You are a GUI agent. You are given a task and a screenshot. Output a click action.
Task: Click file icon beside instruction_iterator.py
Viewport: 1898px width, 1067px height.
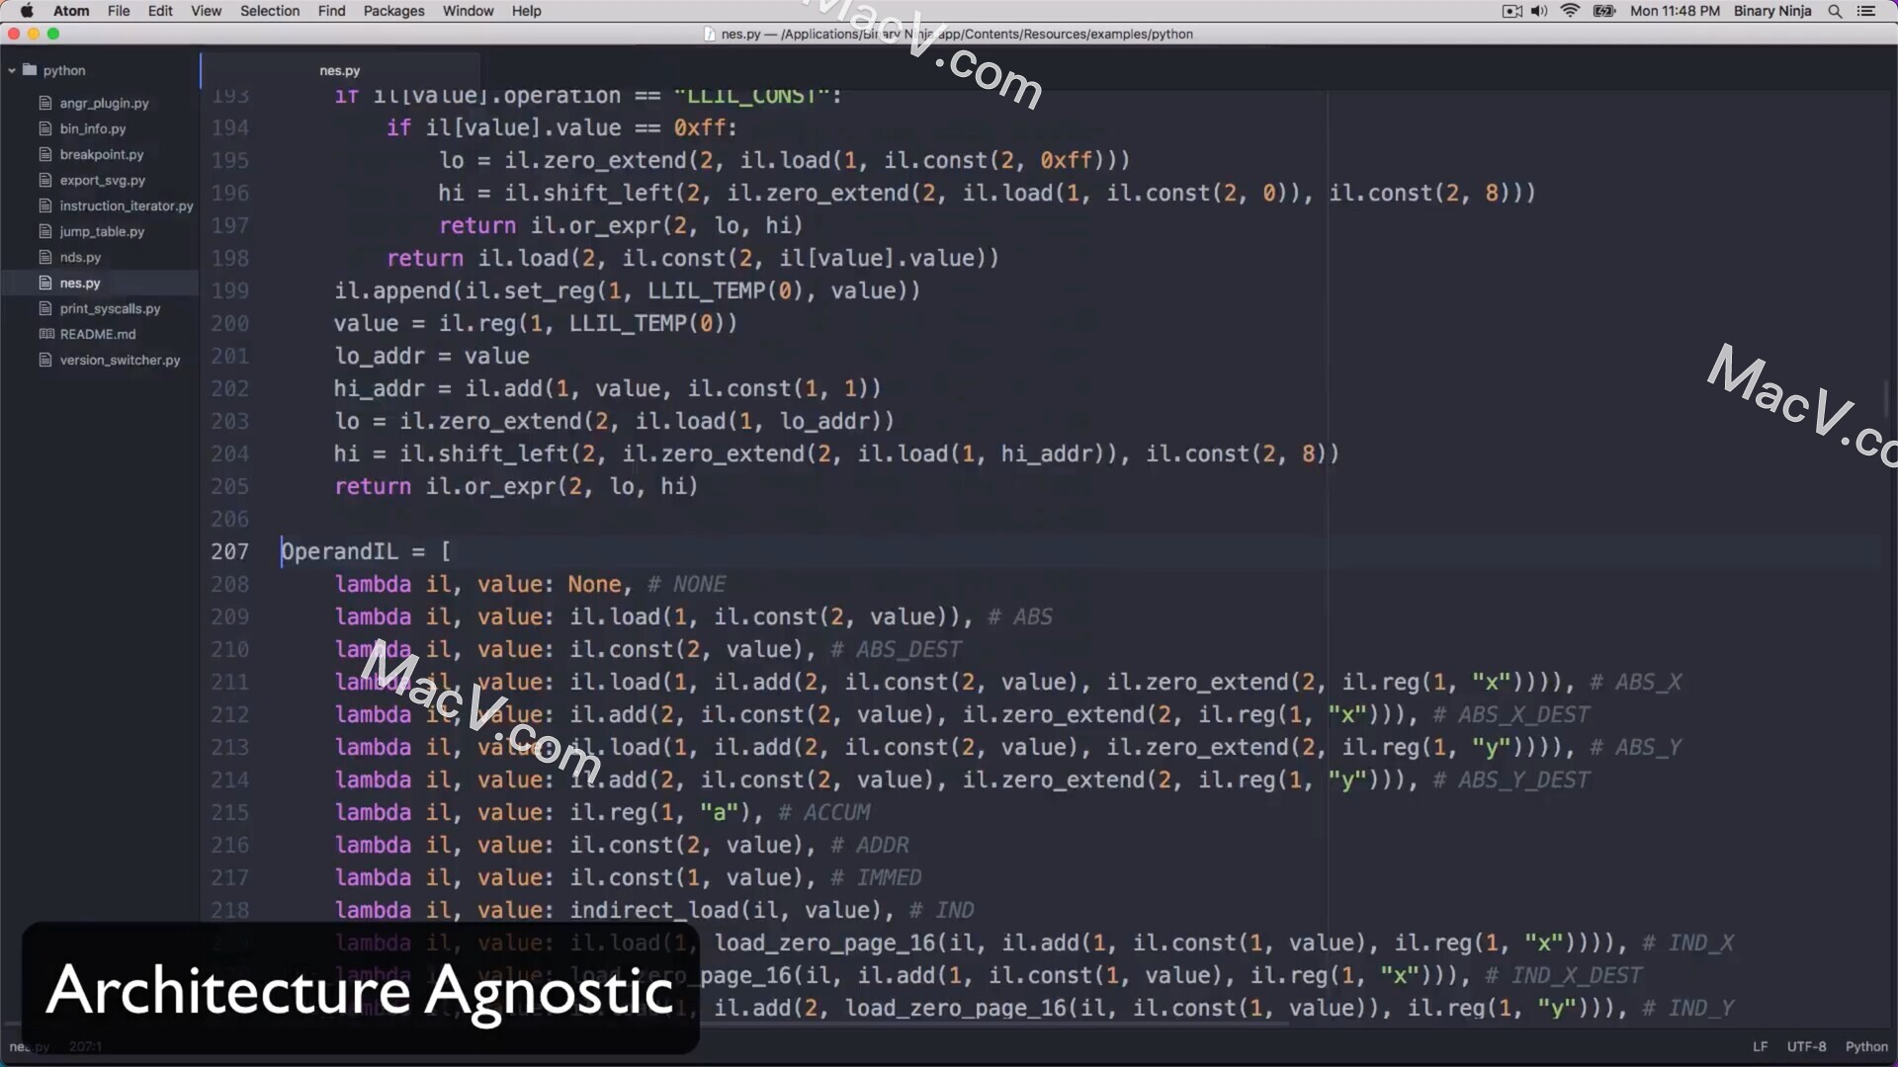[45, 205]
